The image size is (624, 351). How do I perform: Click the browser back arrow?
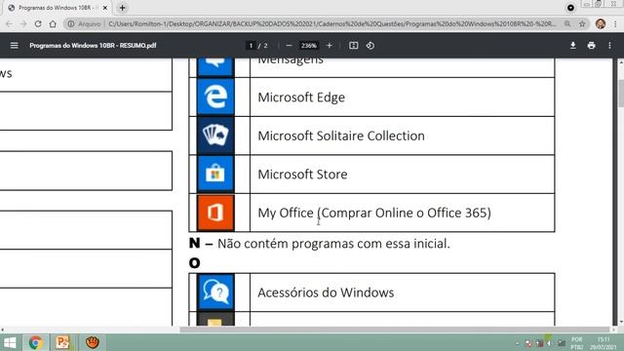(9, 23)
